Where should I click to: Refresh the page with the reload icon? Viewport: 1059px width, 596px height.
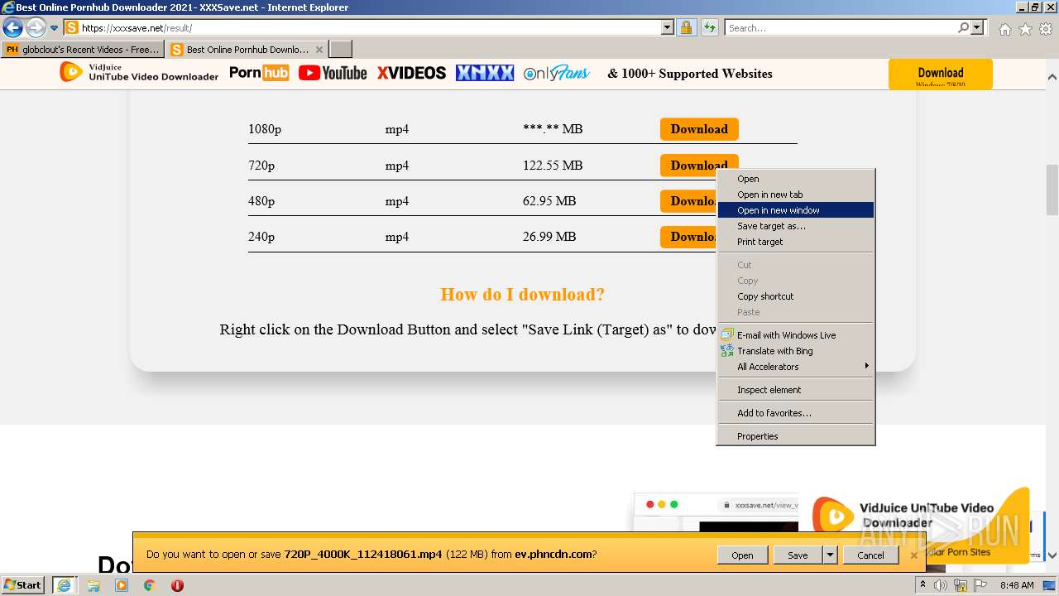coord(709,27)
